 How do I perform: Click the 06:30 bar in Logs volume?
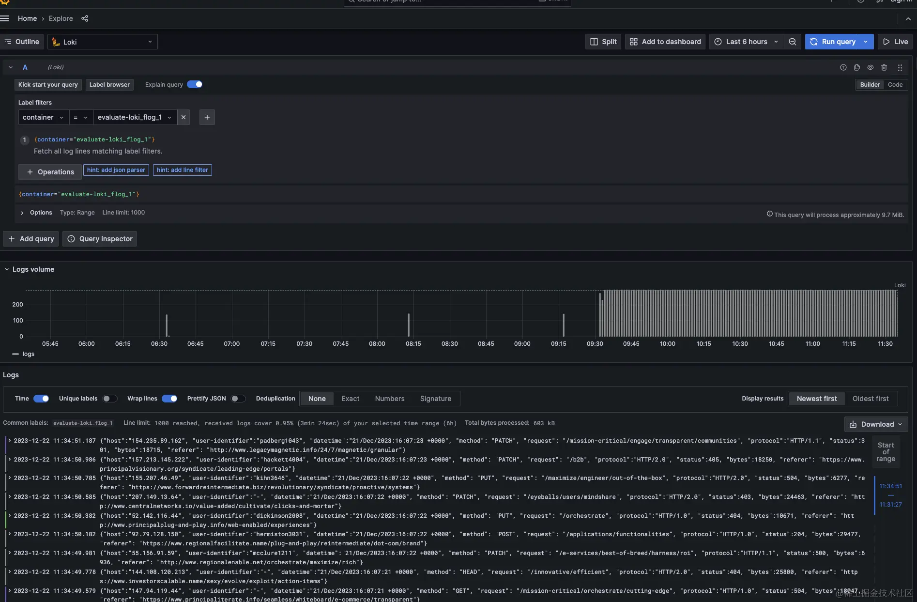pyautogui.click(x=167, y=325)
